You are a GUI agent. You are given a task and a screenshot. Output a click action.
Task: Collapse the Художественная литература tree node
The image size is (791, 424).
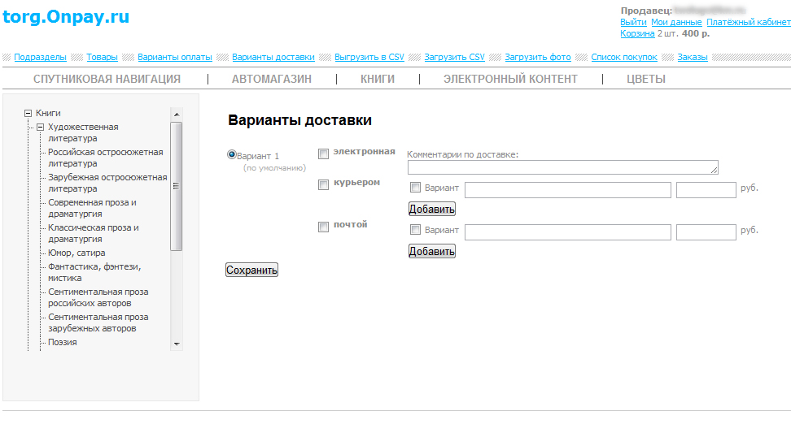point(40,128)
